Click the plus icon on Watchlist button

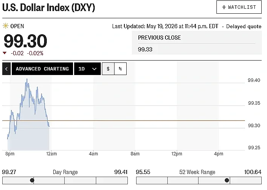(224, 7)
